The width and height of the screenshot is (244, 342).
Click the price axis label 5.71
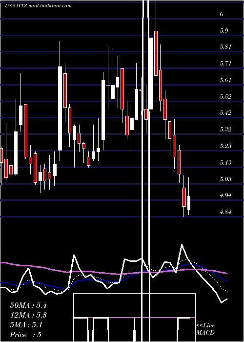[x=225, y=64]
